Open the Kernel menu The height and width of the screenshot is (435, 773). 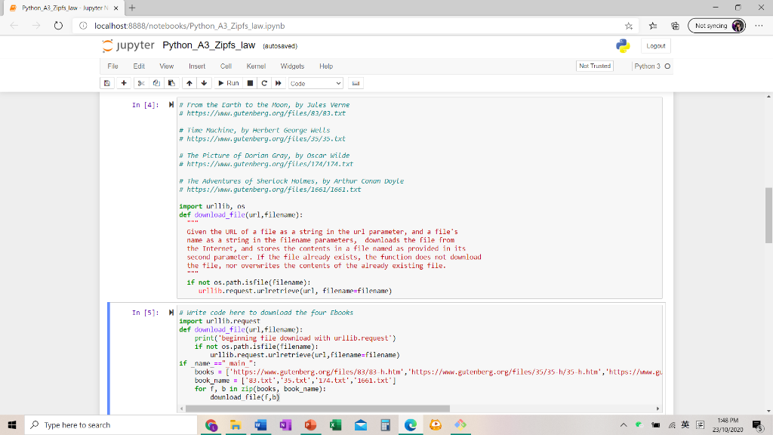256,66
